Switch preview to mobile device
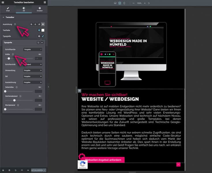 click(x=124, y=3)
